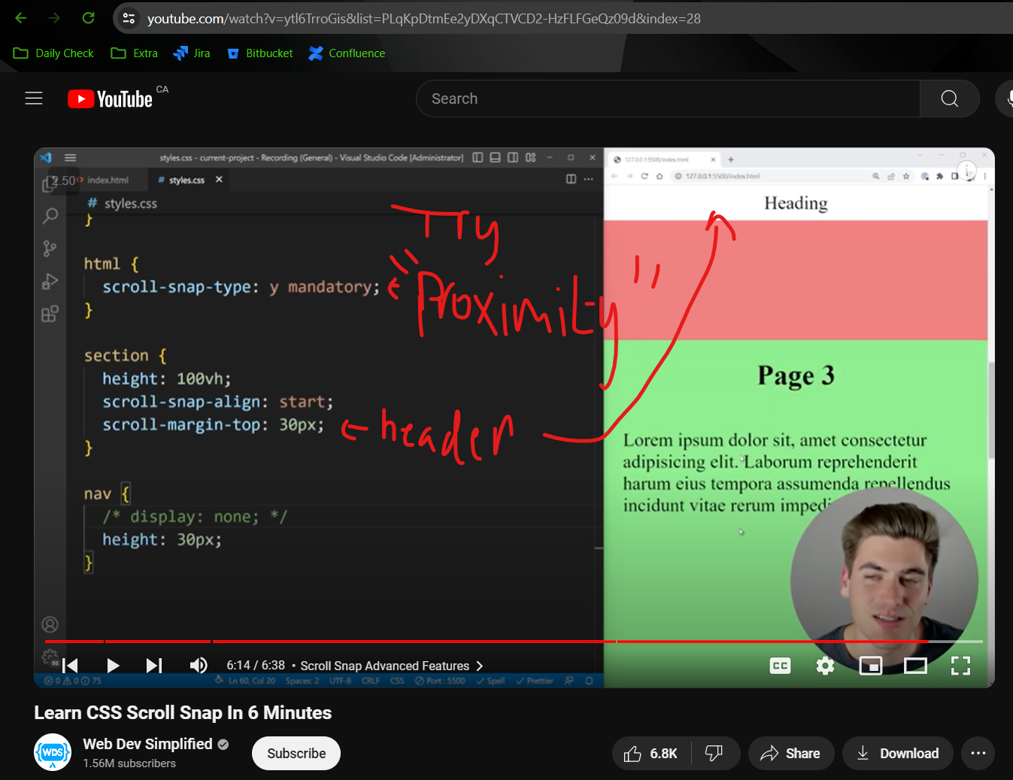The height and width of the screenshot is (780, 1013).
Task: Expand the Scroll Snap Advanced Features chevron
Action: 479,666
